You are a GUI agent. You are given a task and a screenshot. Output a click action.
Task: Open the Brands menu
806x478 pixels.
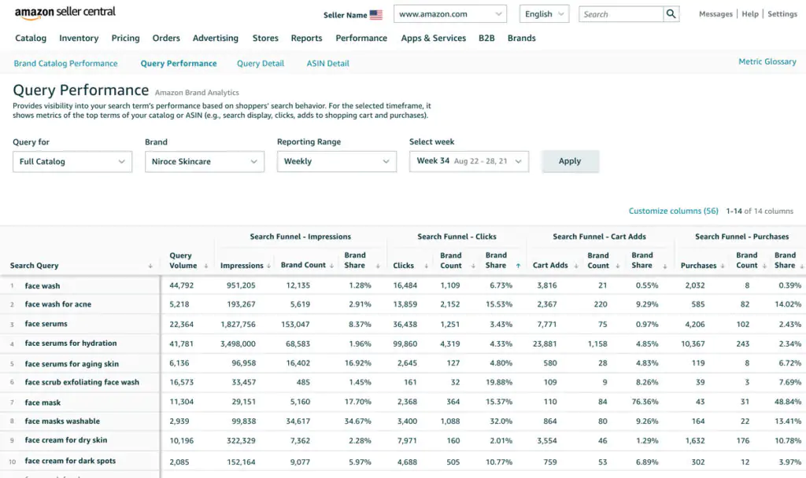tap(521, 38)
